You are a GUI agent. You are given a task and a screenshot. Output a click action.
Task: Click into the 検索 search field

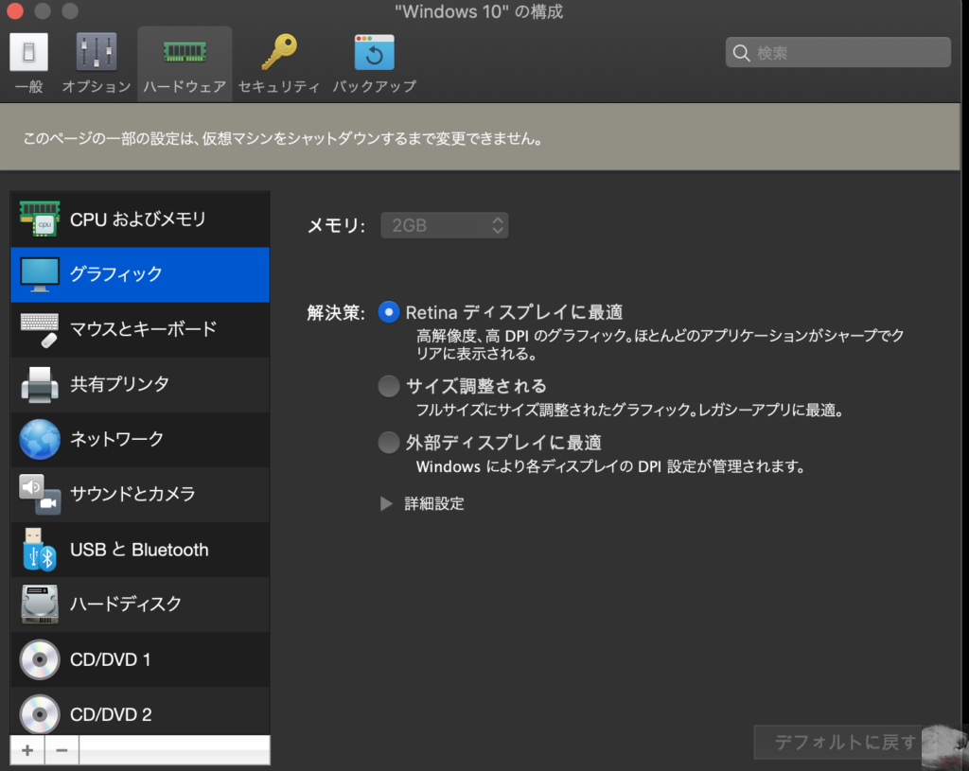point(838,53)
